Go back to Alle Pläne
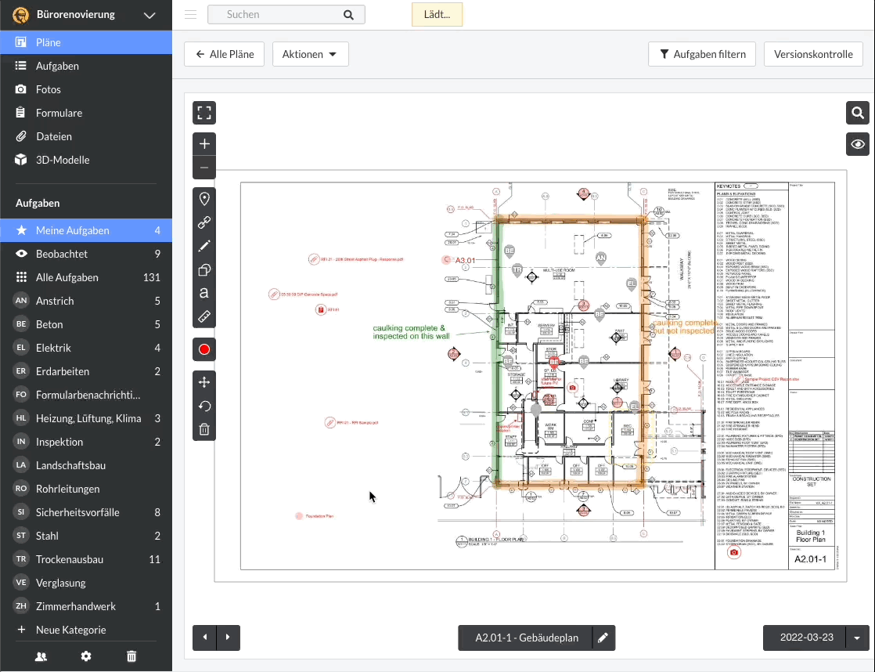Screen dimensions: 875x672 [x=225, y=54]
